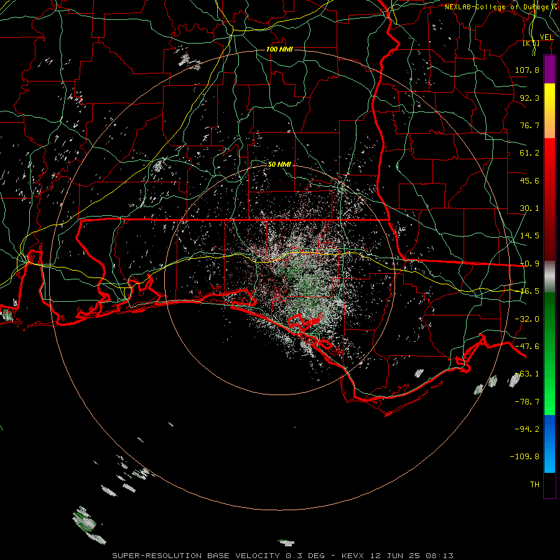560x560 pixels.
Task: Select the -109.8 legend value
Action: 525,457
